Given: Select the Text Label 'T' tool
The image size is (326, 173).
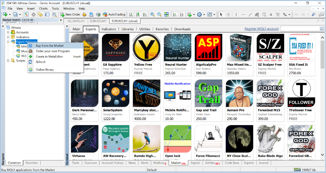Looking at the screenshot, I should click(x=278, y=15).
